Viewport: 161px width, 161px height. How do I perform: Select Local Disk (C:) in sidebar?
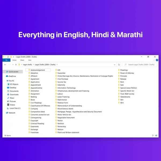[15, 108]
